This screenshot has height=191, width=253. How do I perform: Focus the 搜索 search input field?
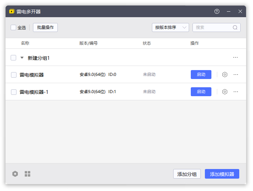click(x=217, y=27)
